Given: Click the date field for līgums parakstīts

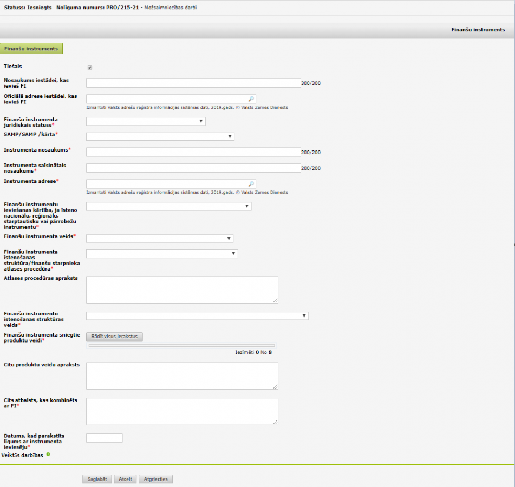Looking at the screenshot, I should pyautogui.click(x=105, y=438).
